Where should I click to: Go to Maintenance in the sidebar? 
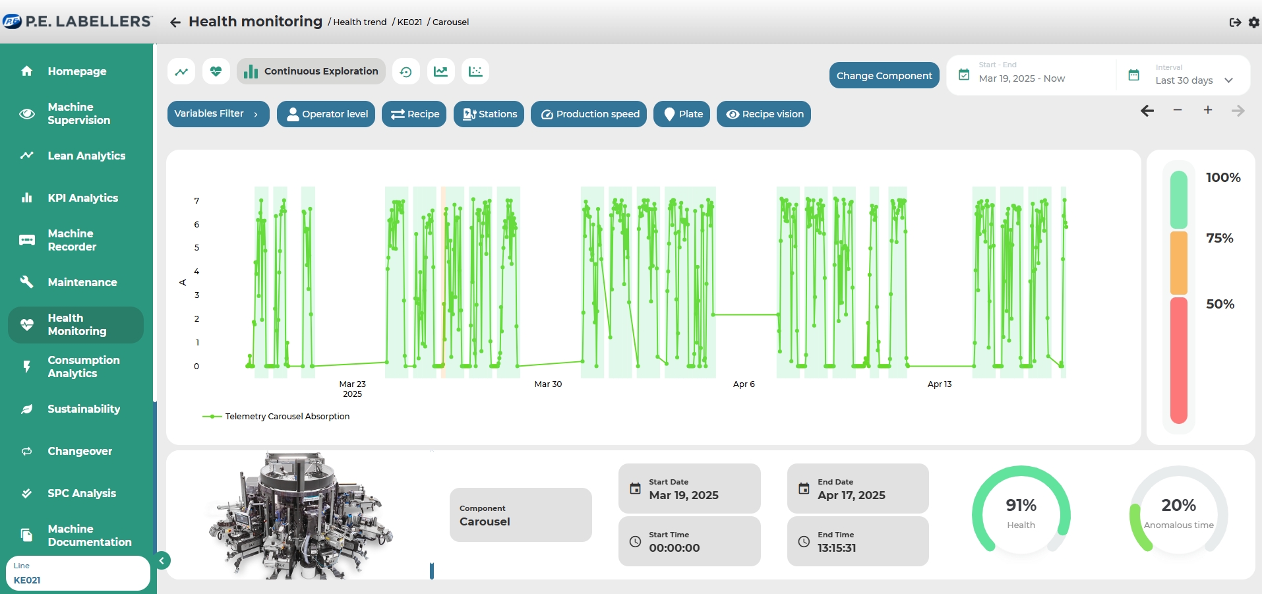click(x=82, y=283)
